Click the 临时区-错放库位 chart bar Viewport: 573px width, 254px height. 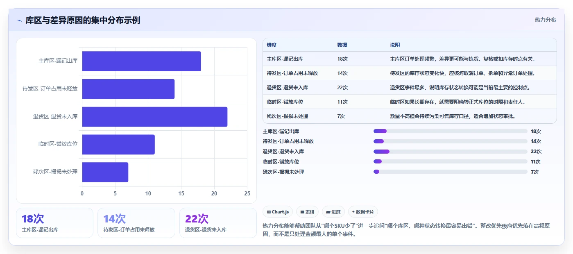click(x=118, y=145)
